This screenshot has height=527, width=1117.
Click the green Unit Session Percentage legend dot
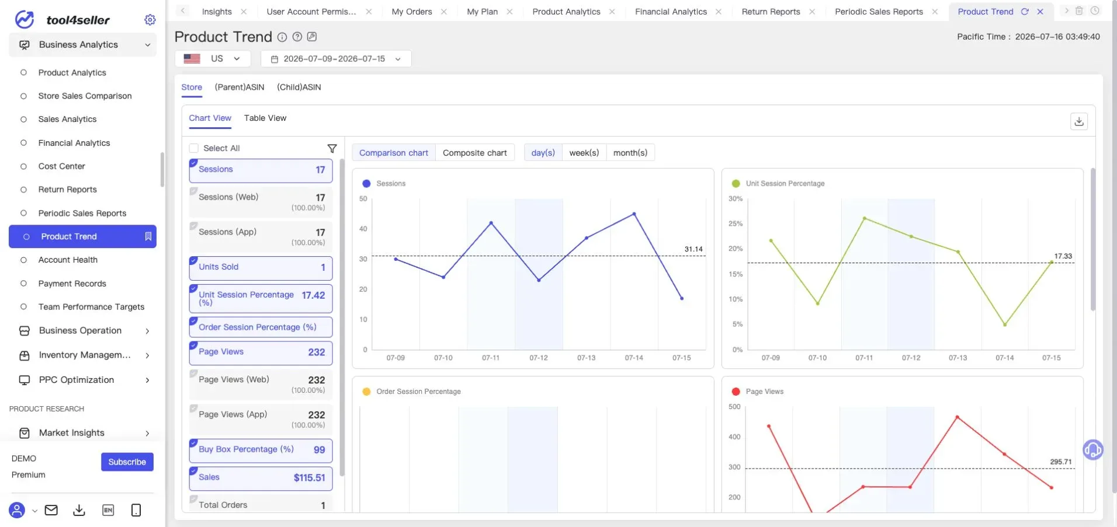click(736, 184)
